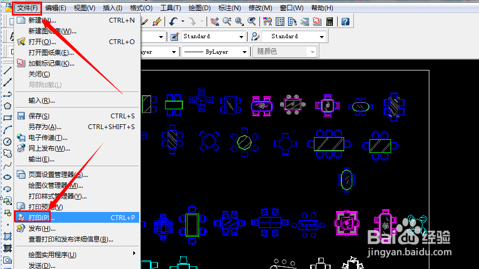Select the Circle tool
This screenshot has width=479, height=269.
[8, 141]
